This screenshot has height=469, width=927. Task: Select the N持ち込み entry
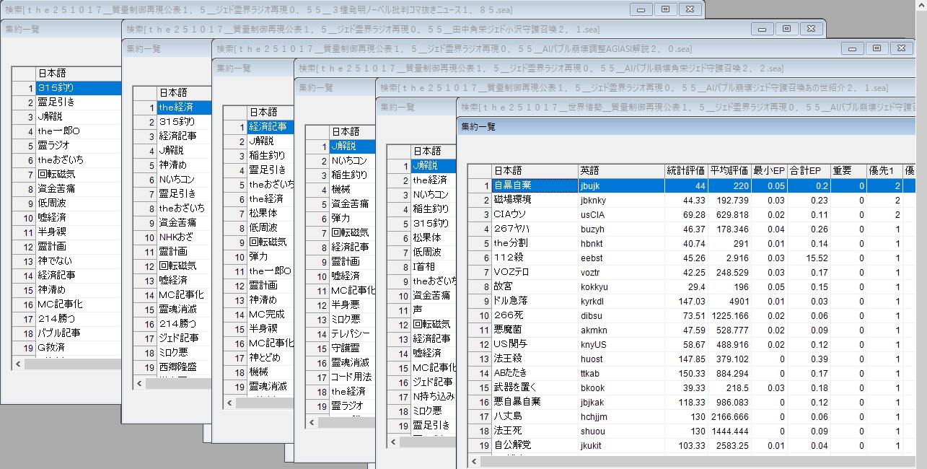[x=431, y=396]
